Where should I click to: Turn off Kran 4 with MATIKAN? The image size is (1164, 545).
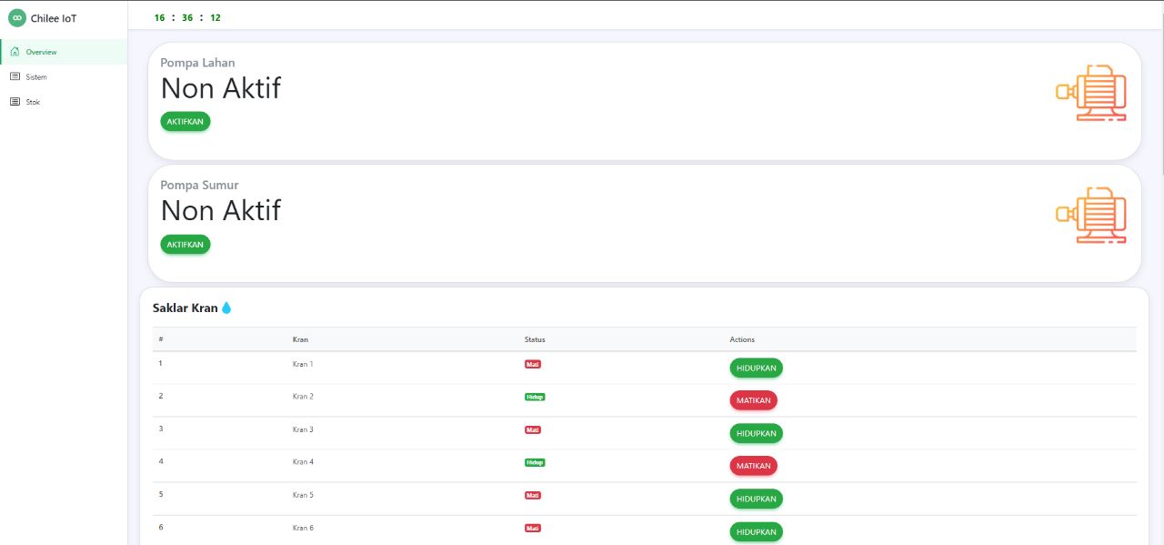(753, 466)
